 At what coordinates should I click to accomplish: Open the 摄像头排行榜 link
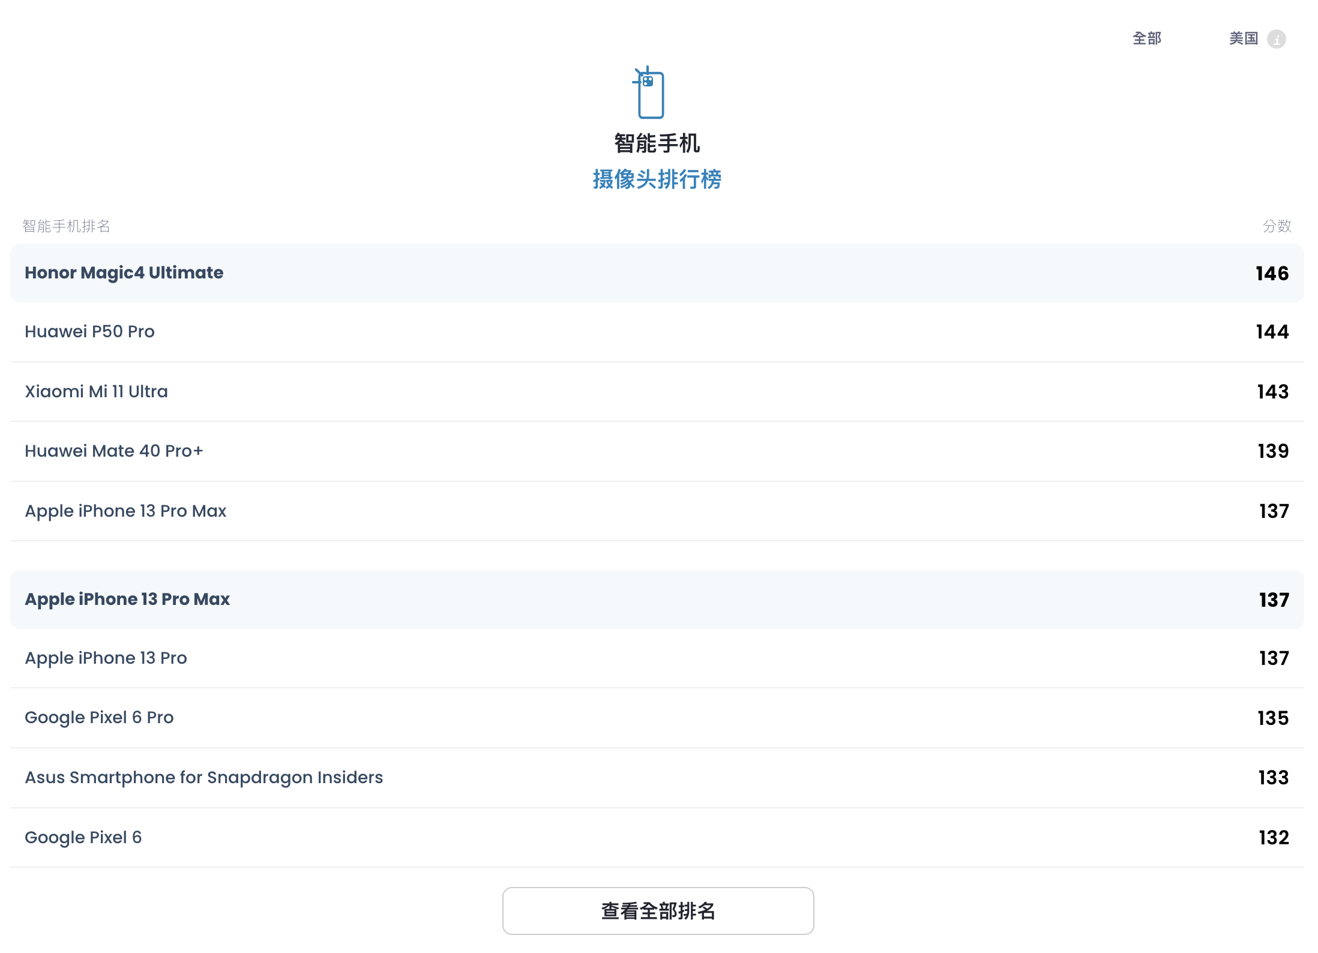coord(657,179)
